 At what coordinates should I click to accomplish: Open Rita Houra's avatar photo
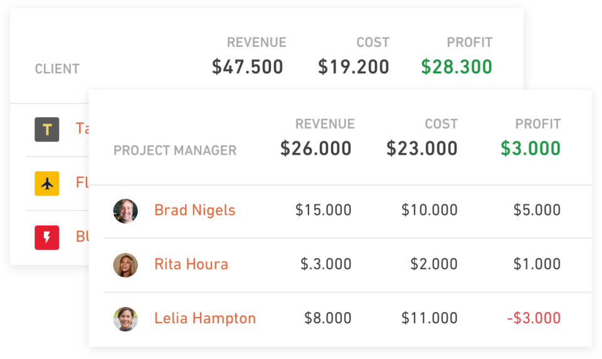125,265
